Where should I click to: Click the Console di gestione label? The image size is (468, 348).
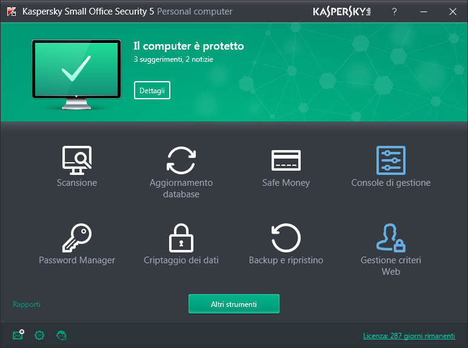[390, 182]
